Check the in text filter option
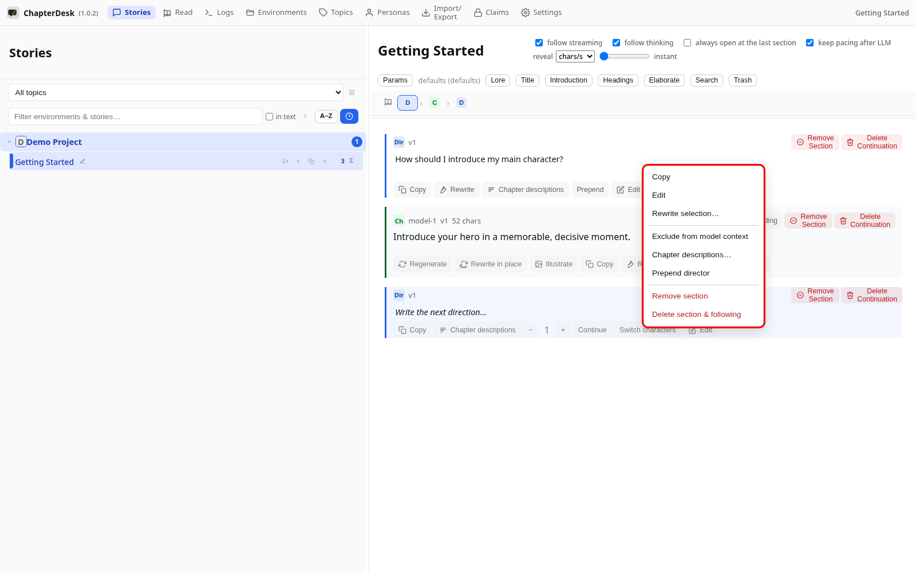The height and width of the screenshot is (573, 916). pyautogui.click(x=269, y=116)
